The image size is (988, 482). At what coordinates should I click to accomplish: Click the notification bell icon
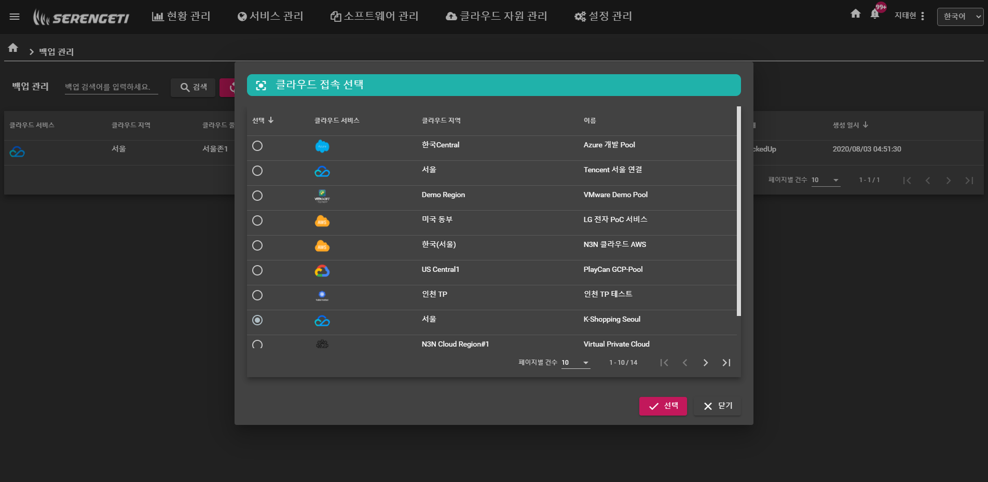[875, 14]
